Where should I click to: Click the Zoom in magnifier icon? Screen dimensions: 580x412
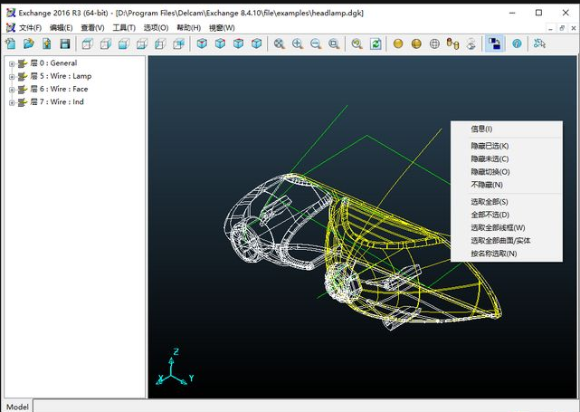coord(298,43)
